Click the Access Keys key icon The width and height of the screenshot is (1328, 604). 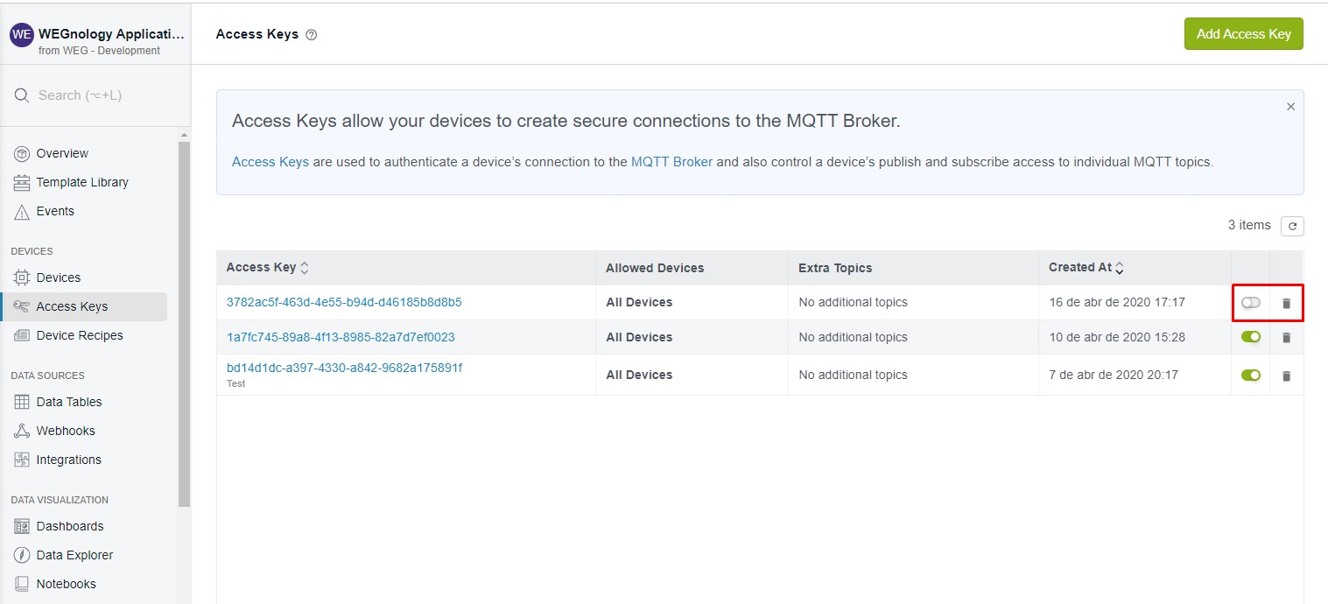tap(22, 306)
